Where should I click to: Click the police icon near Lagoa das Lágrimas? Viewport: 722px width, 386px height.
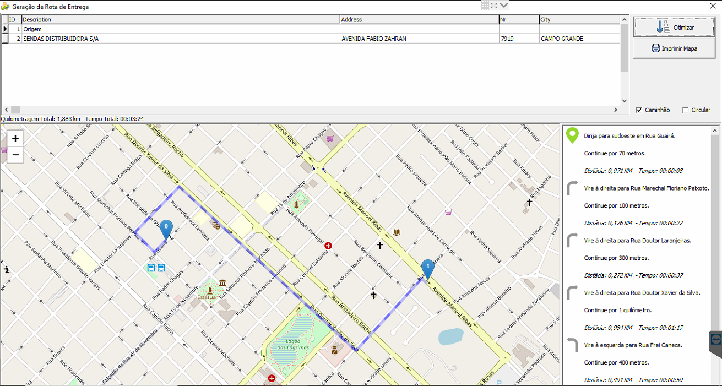coord(334,349)
